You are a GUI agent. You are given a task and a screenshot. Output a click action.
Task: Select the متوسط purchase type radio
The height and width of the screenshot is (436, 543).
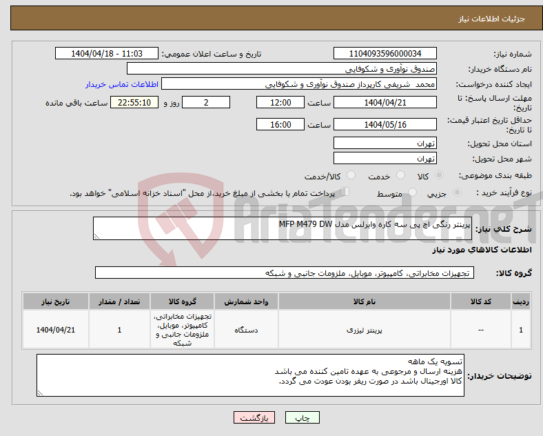(413, 192)
